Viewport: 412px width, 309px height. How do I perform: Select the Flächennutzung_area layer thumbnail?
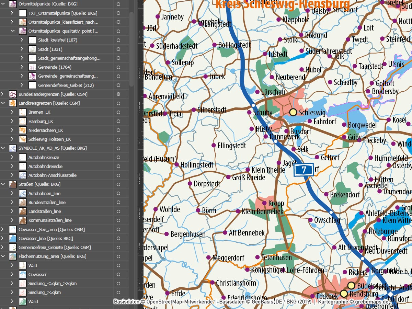point(13,256)
